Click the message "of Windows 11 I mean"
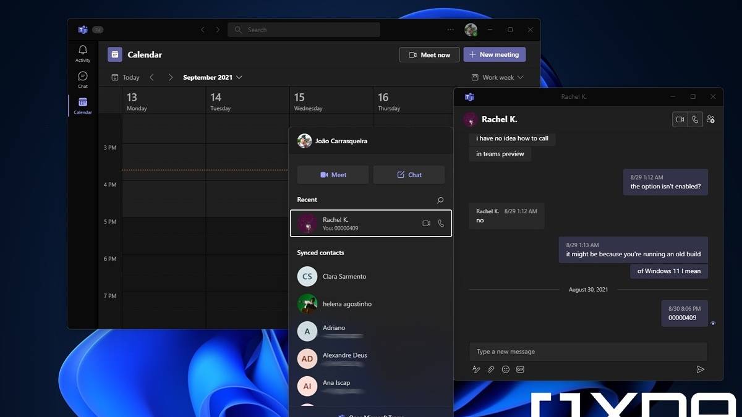 point(669,271)
